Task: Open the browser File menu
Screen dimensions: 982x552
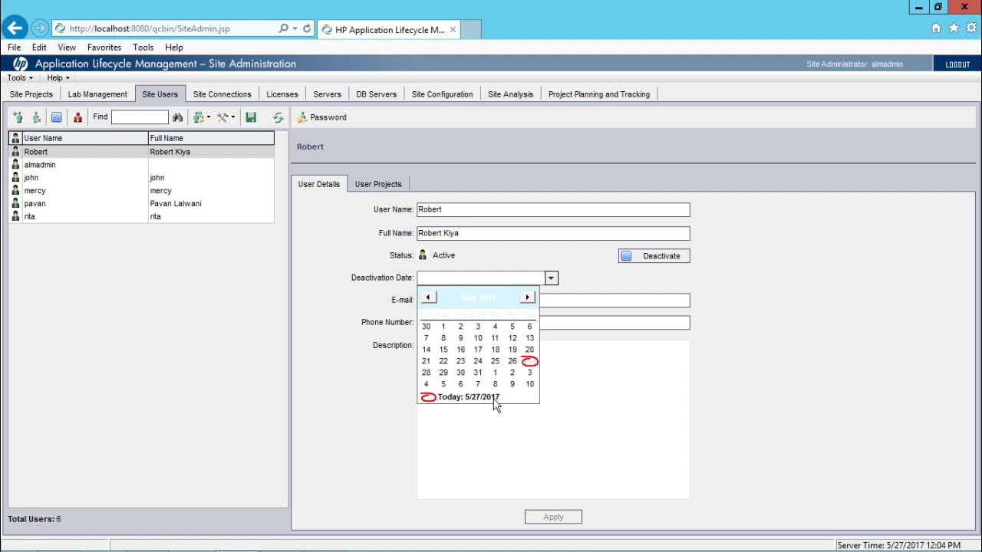Action: pyautogui.click(x=14, y=48)
